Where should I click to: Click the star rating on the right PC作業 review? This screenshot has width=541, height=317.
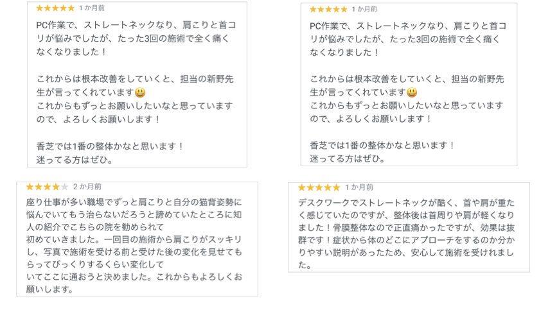[x=328, y=10]
